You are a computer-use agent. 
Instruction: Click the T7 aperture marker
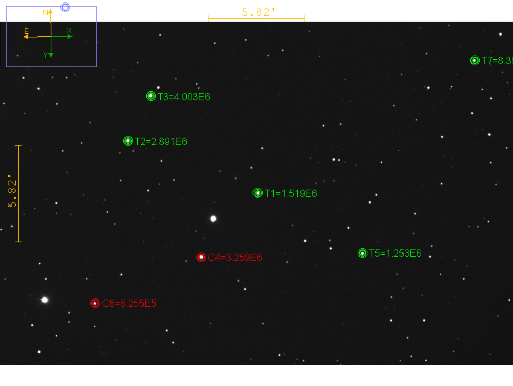[x=475, y=60]
